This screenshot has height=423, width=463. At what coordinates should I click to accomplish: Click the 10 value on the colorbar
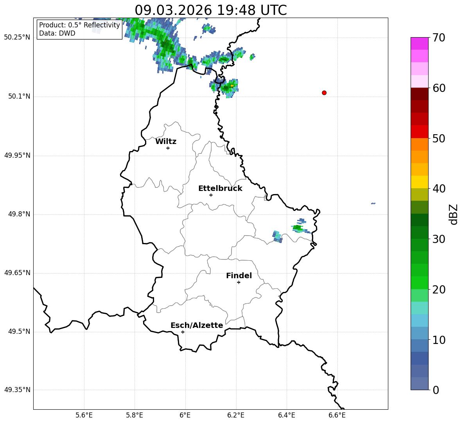(x=439, y=340)
